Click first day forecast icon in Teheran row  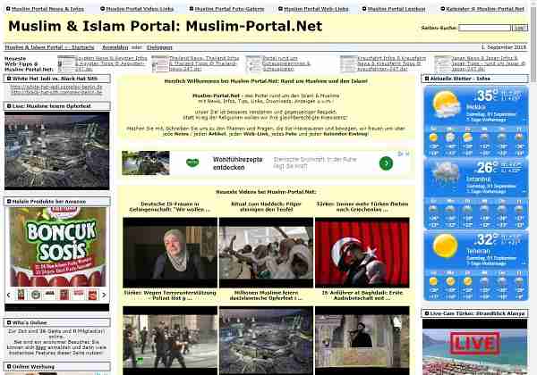[433, 282]
